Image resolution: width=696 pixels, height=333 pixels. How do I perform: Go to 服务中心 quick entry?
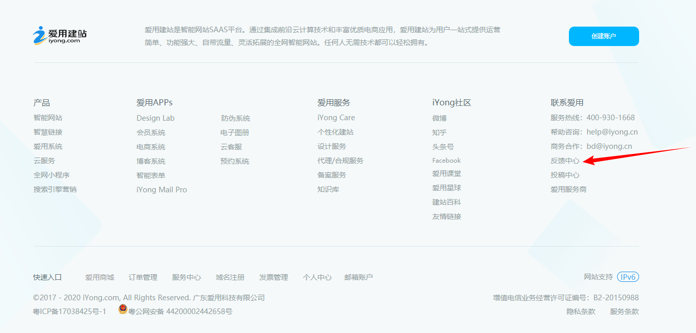tap(187, 277)
